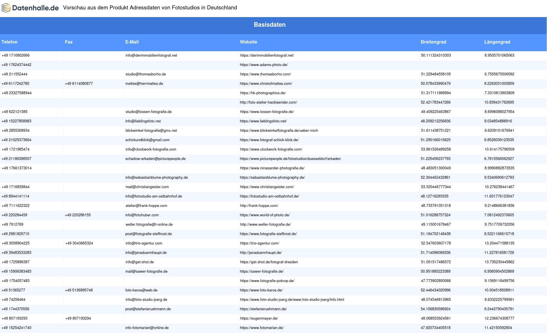Click email studio@thomasborho.de
This screenshot has height=333, width=547.
146,74
